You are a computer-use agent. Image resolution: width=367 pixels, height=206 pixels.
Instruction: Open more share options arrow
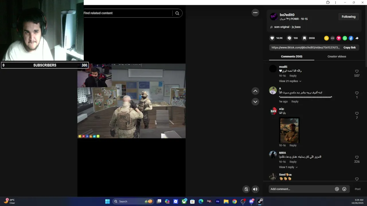(357, 38)
